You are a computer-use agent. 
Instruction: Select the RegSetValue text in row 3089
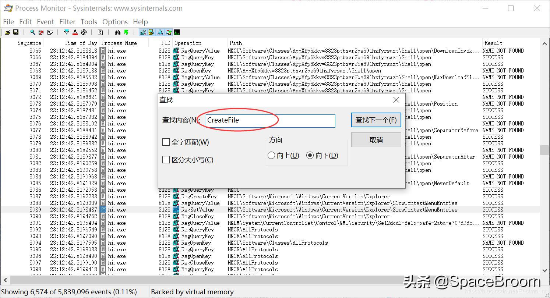click(x=197, y=210)
